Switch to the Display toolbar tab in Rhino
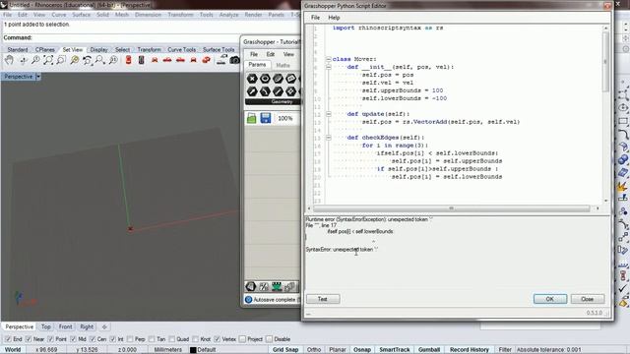This screenshot has height=354, width=630. [98, 49]
